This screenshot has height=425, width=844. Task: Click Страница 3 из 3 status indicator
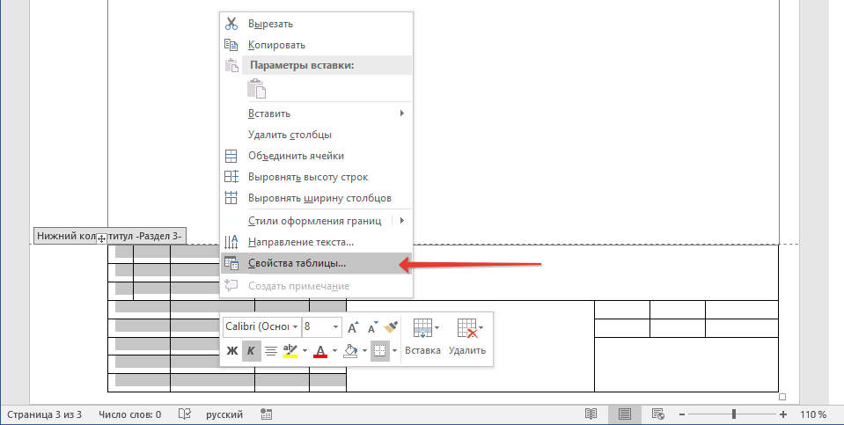[x=44, y=414]
